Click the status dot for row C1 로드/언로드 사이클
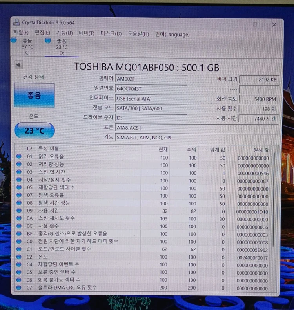The height and width of the screenshot is (310, 294). point(19,249)
